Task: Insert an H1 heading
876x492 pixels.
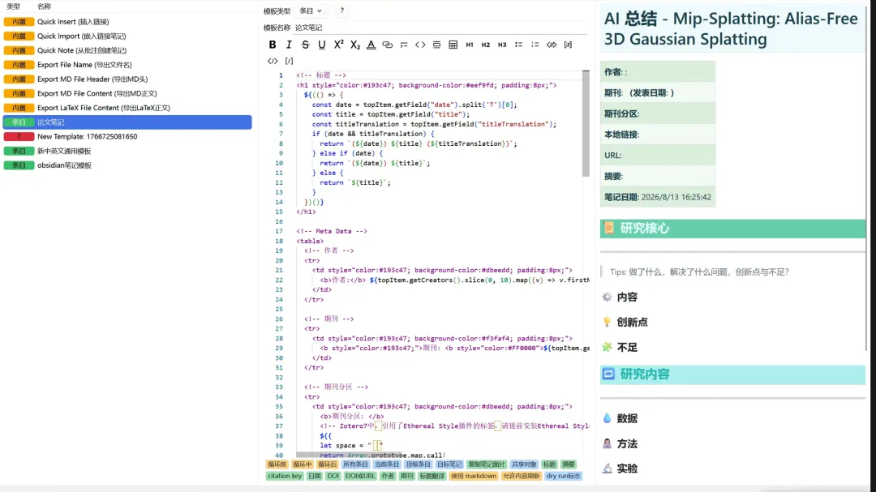Action: tap(470, 45)
